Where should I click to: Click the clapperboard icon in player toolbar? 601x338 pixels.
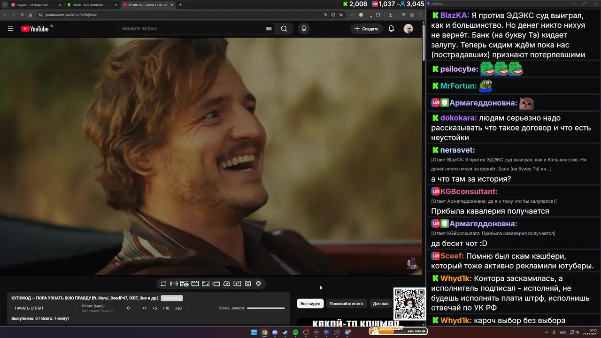(195, 284)
